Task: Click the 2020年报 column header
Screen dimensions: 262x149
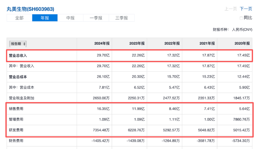Action: [x=242, y=43]
